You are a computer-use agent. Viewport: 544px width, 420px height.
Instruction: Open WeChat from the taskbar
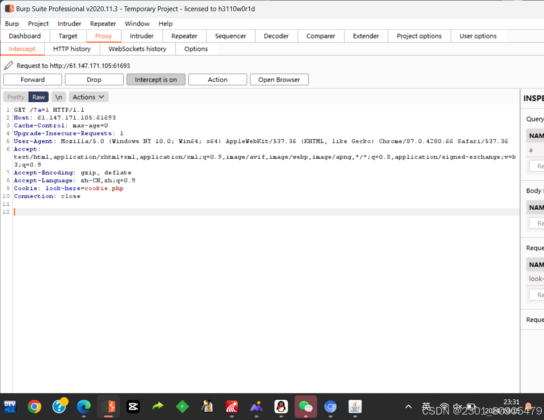(x=305, y=407)
